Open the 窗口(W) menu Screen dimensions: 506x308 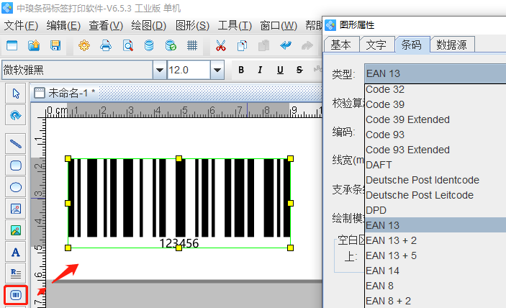tap(279, 25)
